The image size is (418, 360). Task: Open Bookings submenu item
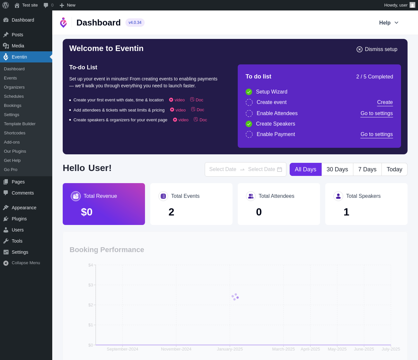[13, 106]
